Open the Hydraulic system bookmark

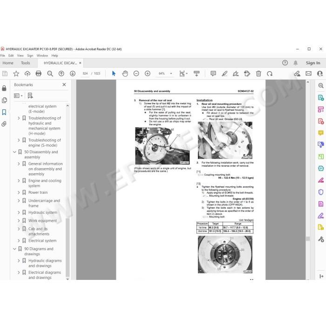tap(43, 212)
